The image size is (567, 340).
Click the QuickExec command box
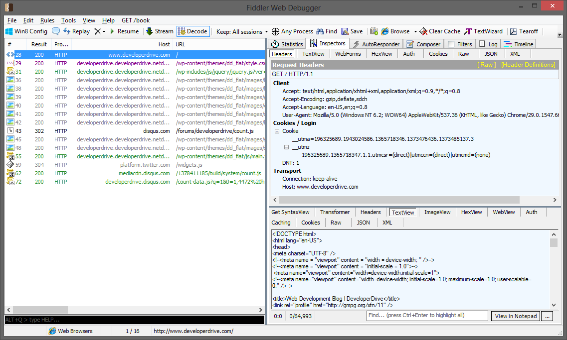(135, 320)
